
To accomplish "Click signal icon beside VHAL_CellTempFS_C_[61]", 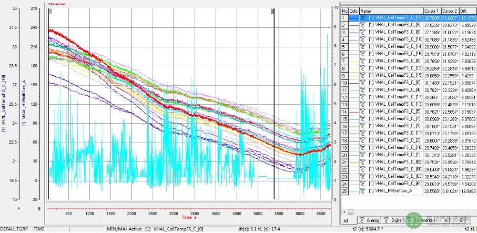I will click(x=362, y=184).
